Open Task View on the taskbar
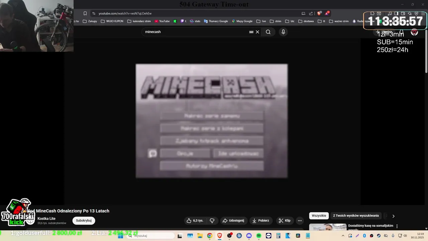Viewport: 428px width, 241px height. coord(180,236)
